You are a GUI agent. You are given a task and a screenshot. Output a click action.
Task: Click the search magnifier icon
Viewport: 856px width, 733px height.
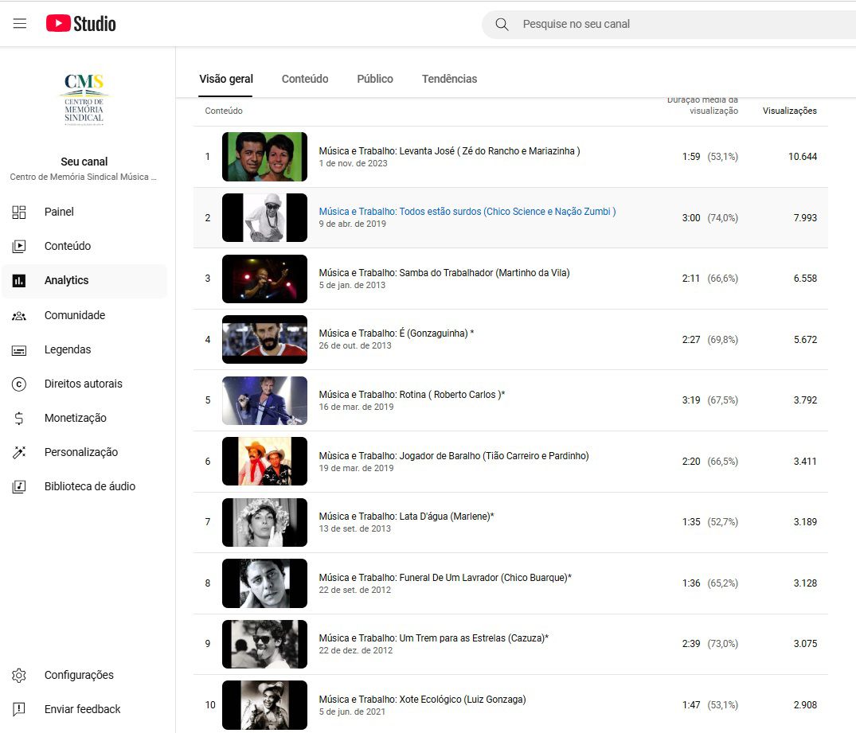coord(502,24)
